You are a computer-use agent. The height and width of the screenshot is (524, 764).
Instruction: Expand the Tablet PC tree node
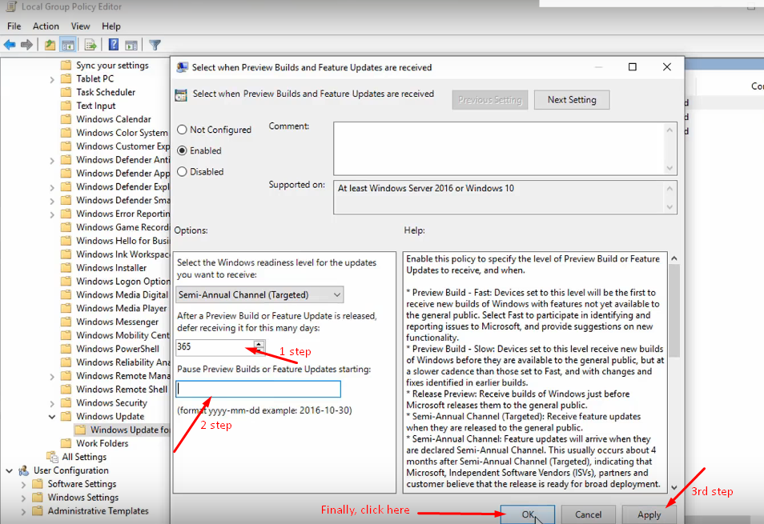coord(52,79)
